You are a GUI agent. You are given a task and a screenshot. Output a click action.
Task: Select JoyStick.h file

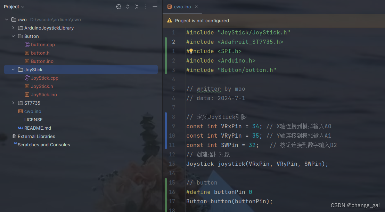(42, 86)
